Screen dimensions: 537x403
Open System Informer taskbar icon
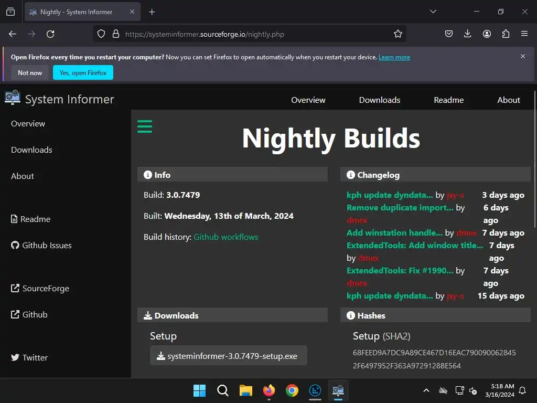338,390
